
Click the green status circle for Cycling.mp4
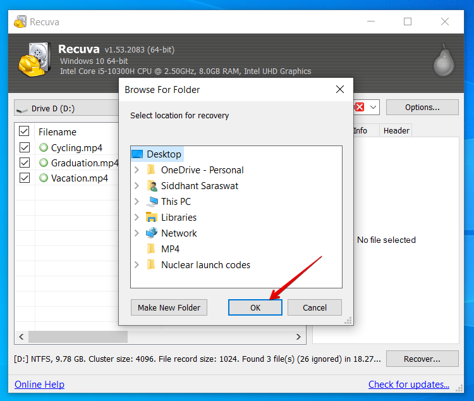[x=44, y=148]
